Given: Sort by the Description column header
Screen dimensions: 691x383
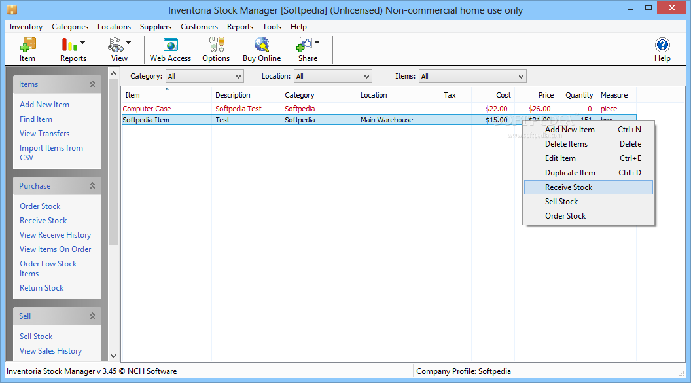Looking at the screenshot, I should coord(246,95).
